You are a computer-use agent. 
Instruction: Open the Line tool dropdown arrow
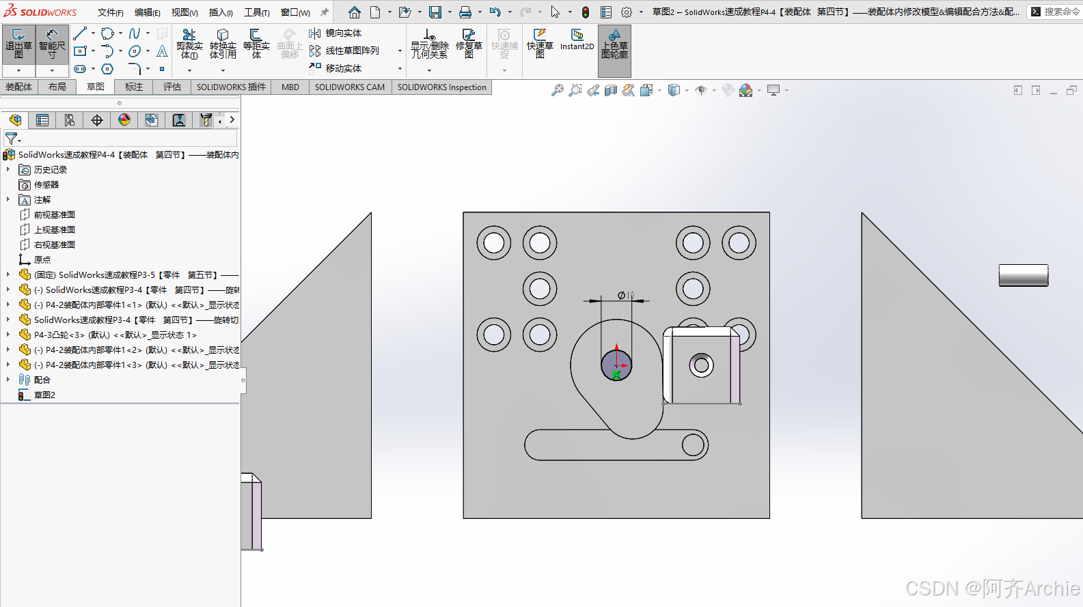point(93,33)
